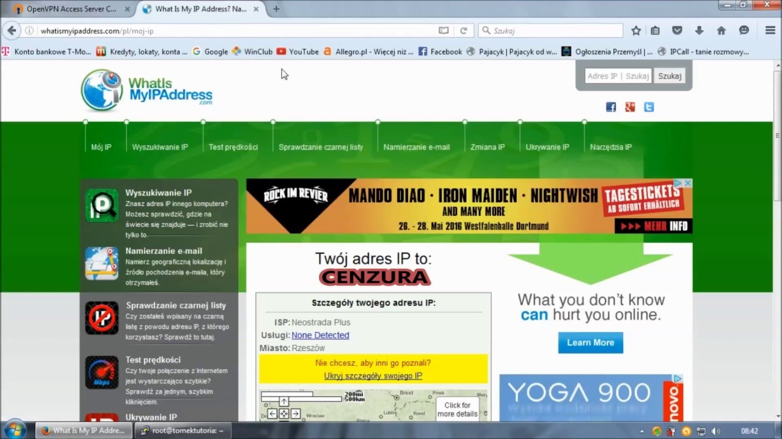Open the Mój IP menu item
The width and height of the screenshot is (782, 439).
101,147
